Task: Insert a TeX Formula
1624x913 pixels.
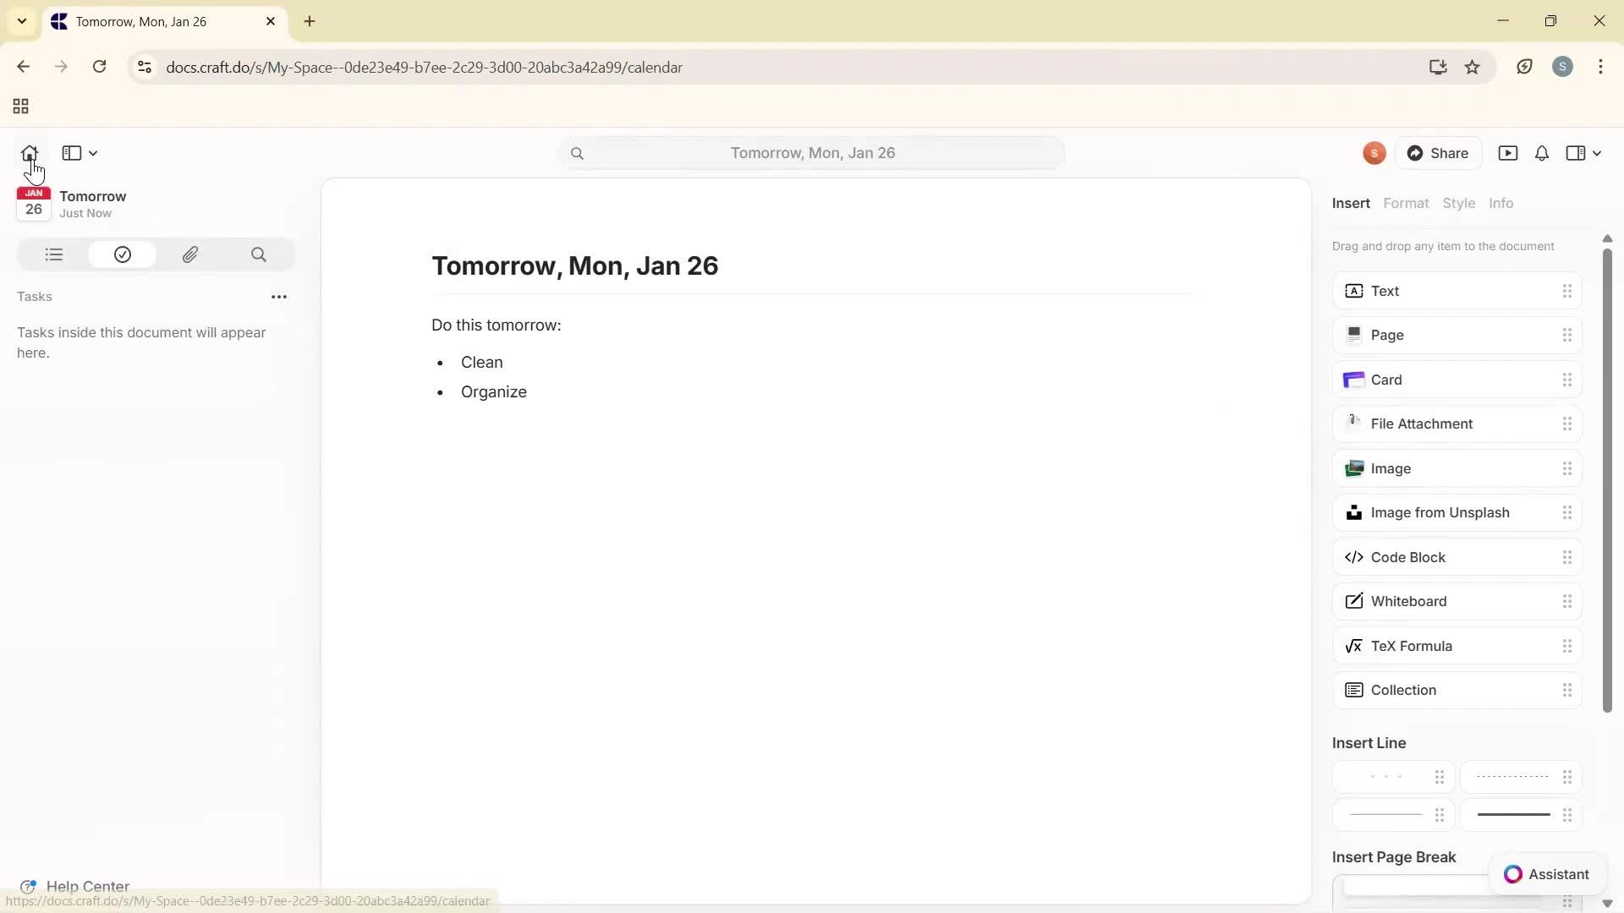Action: pyautogui.click(x=1453, y=645)
